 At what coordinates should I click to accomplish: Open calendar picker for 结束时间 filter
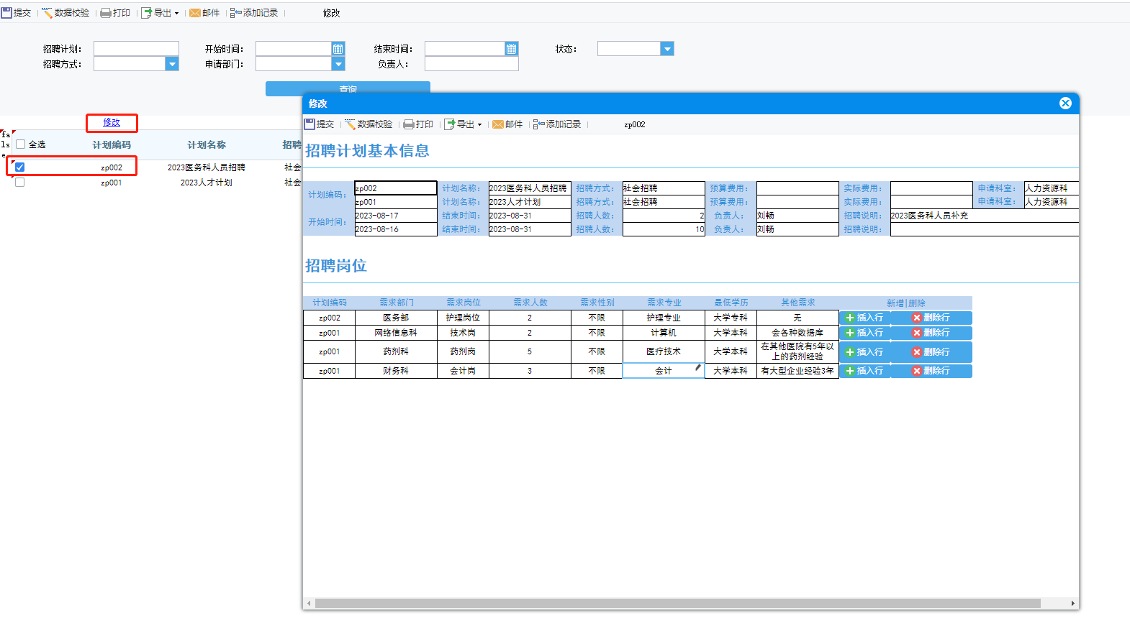pyautogui.click(x=511, y=49)
